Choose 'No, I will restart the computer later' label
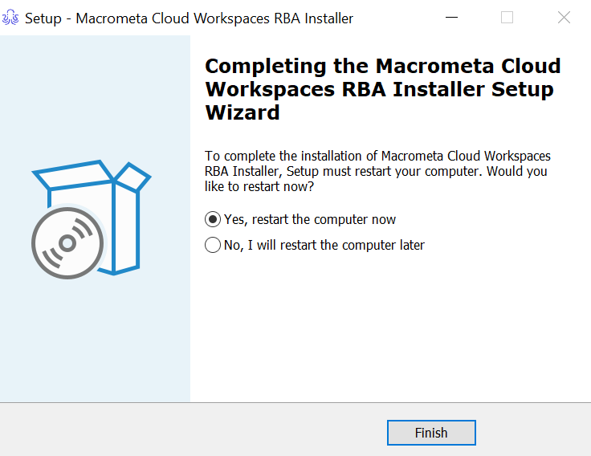 [324, 245]
